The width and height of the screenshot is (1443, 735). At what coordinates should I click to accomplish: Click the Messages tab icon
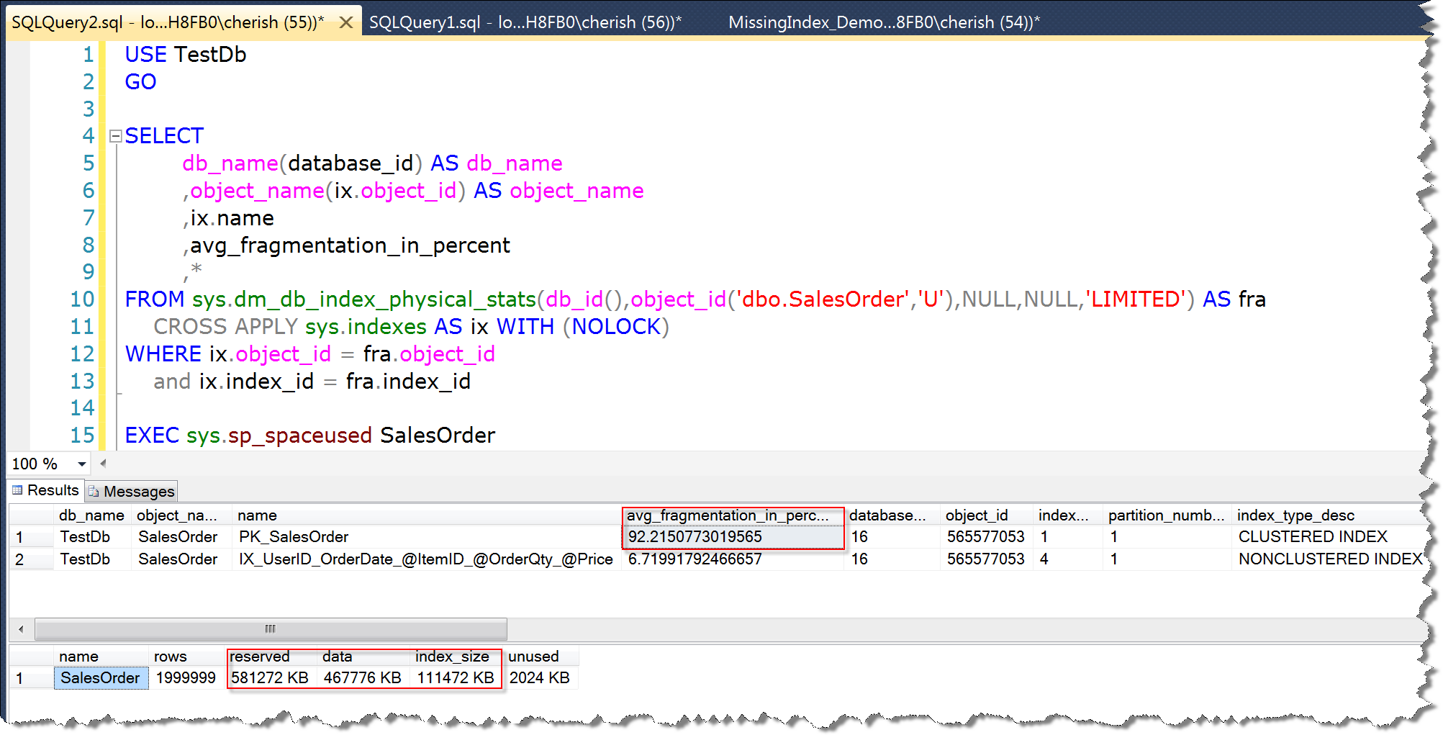click(94, 492)
